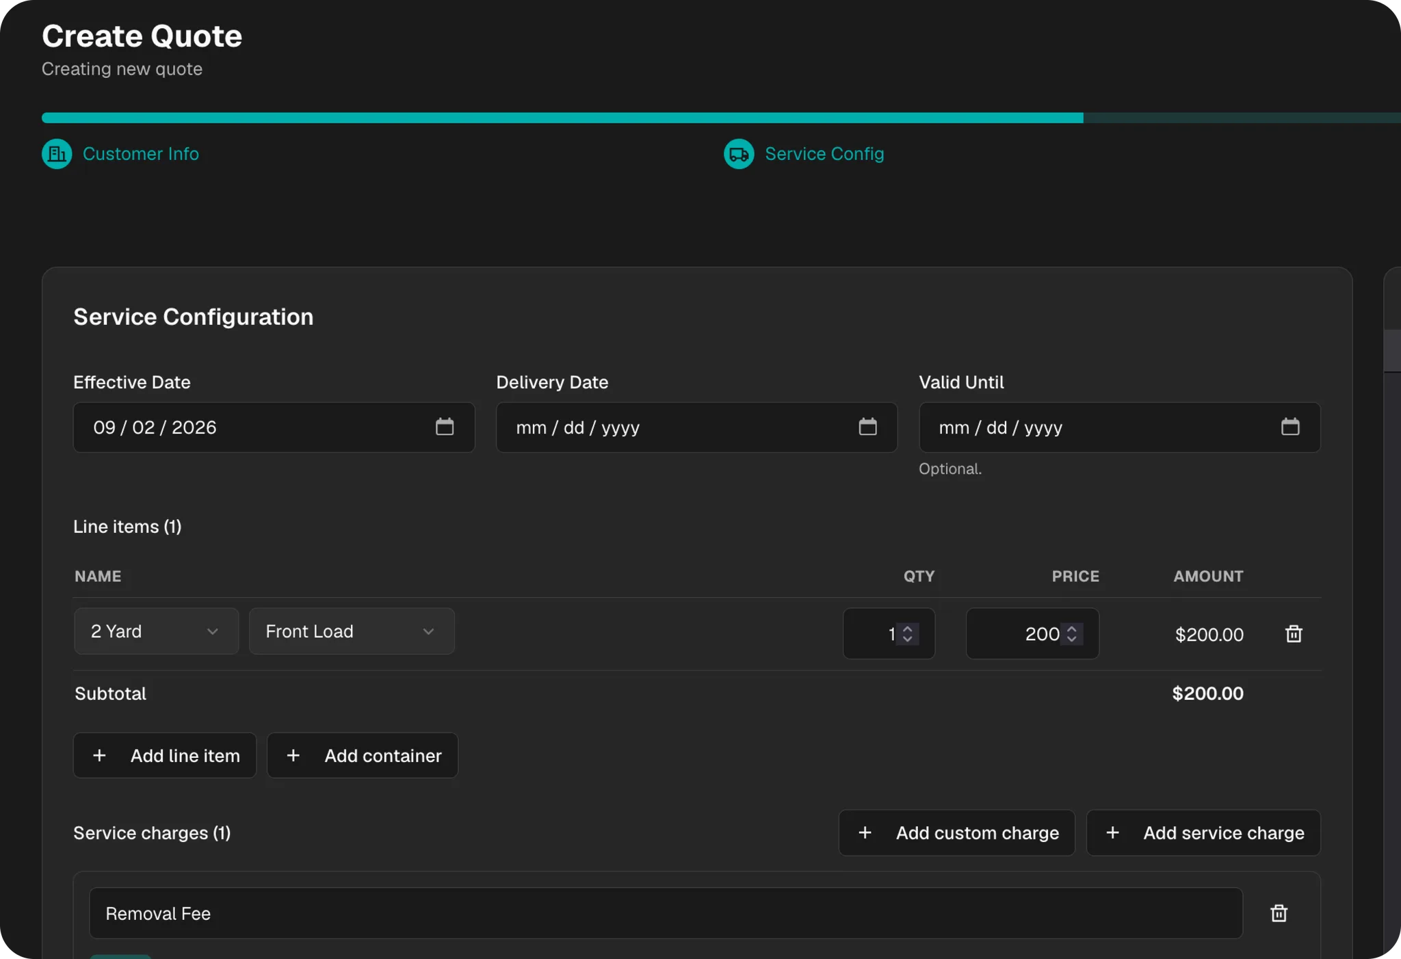Click the Add line item button
1401x959 pixels.
[x=165, y=755]
